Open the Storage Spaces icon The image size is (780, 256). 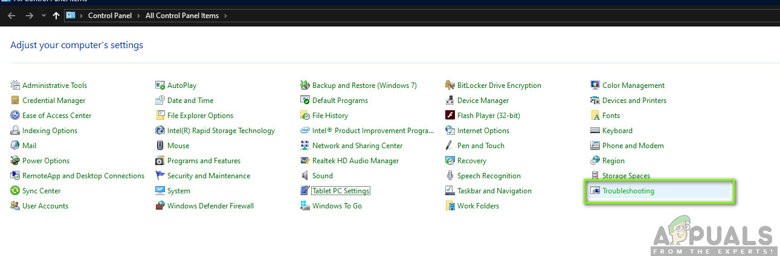point(595,176)
